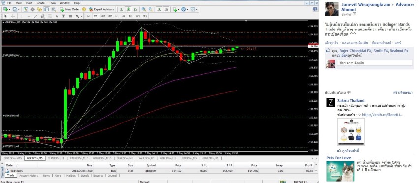The image size is (420, 183).
Task: Select the trendline drawing tool
Action: [35, 16]
